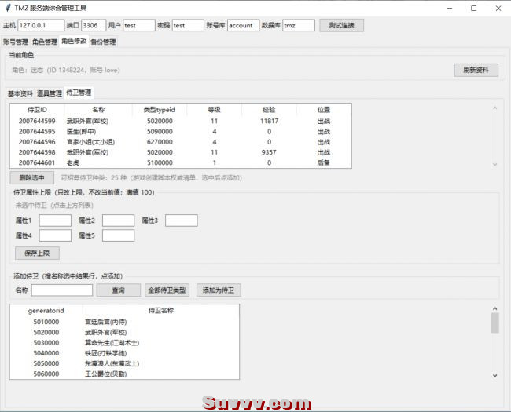
Task: Click the 主机 host input field
Action: click(x=41, y=25)
